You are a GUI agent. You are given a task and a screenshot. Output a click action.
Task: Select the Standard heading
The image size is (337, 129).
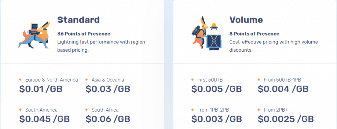78,20
